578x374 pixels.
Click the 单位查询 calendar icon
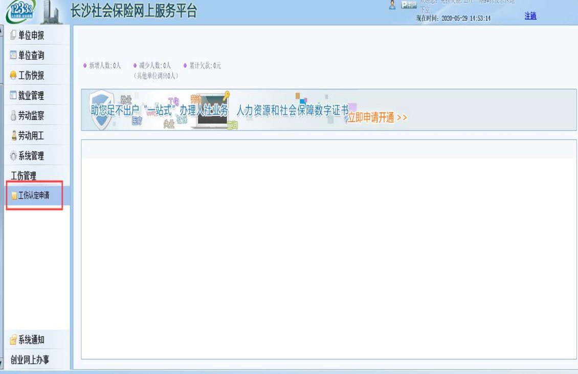tap(13, 55)
